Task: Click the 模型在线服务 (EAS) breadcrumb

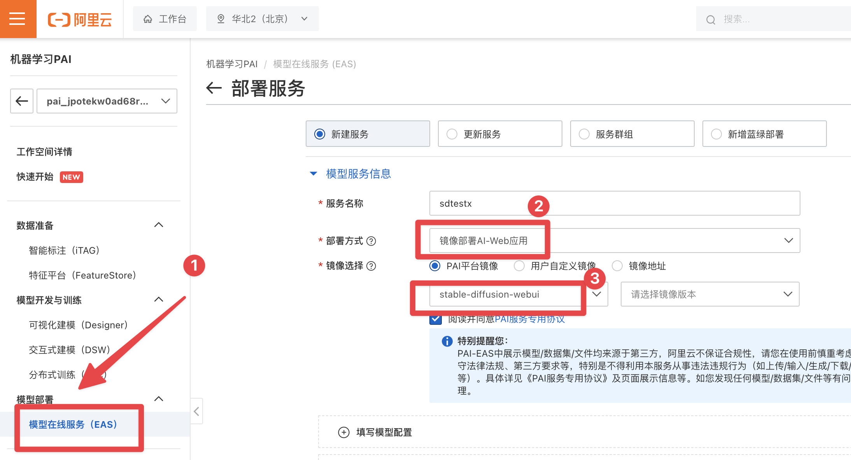Action: coord(315,64)
